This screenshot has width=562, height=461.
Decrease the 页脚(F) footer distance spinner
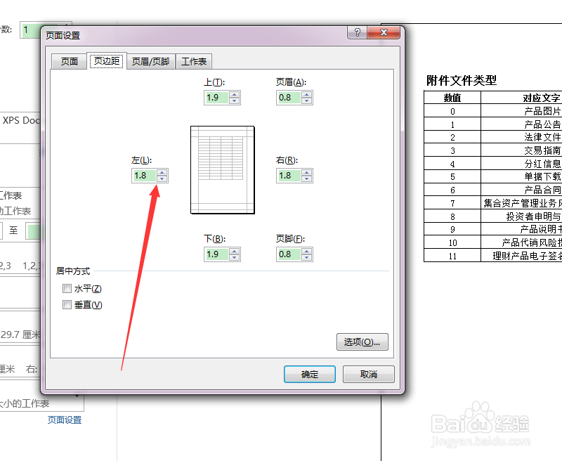[x=306, y=257]
